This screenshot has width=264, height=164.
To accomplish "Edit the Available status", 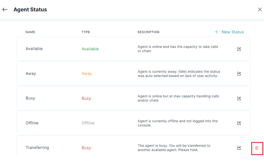I will 239,49.
